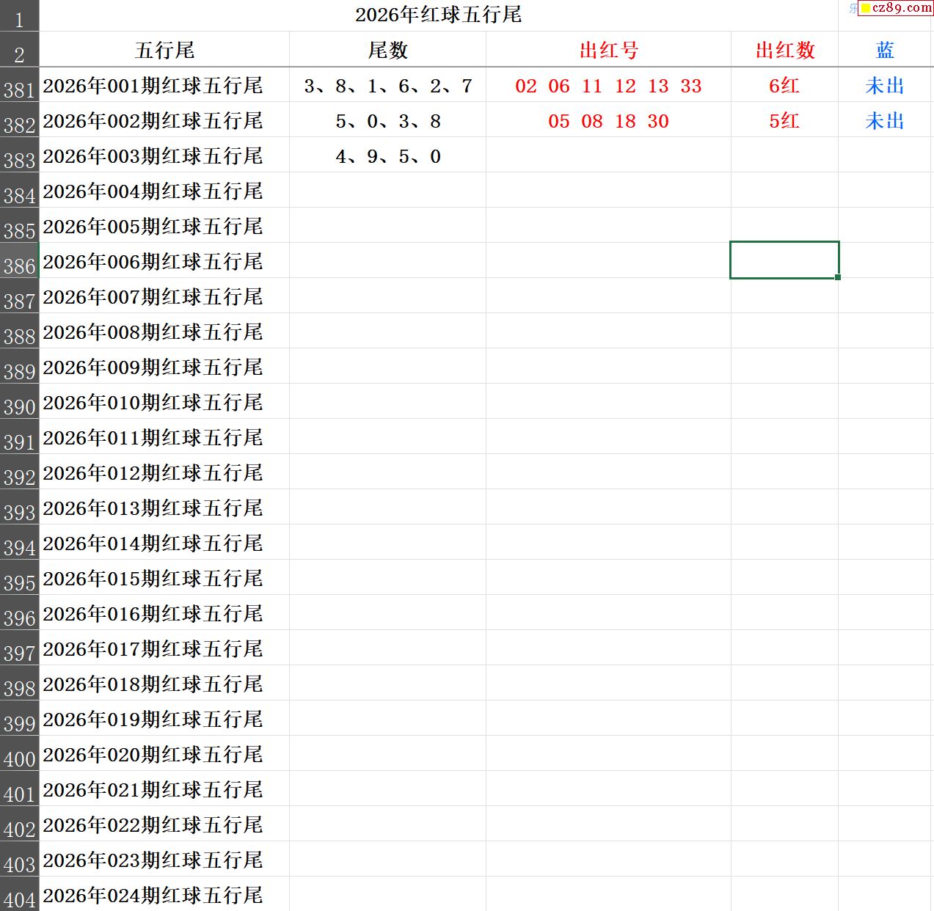Select the 5红 result cell
The image size is (934, 911).
click(784, 121)
